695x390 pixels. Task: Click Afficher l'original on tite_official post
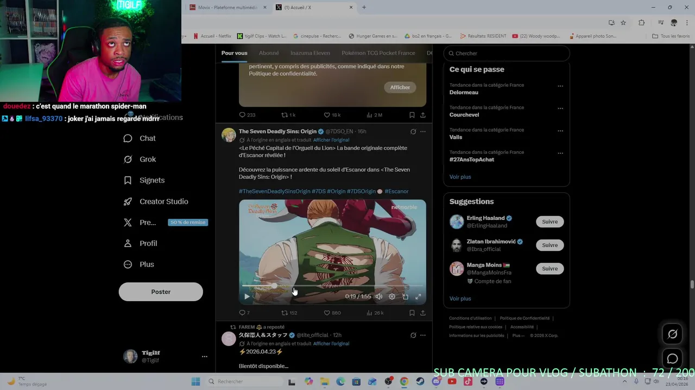click(331, 343)
